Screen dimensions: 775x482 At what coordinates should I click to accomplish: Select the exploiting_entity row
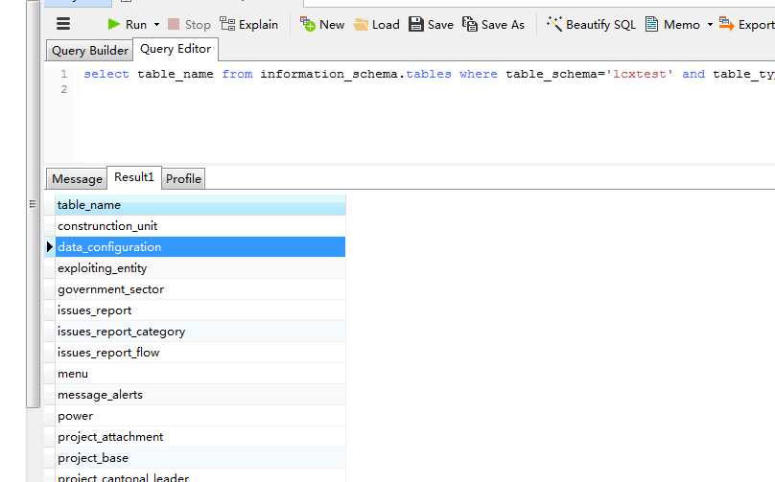[200, 268]
